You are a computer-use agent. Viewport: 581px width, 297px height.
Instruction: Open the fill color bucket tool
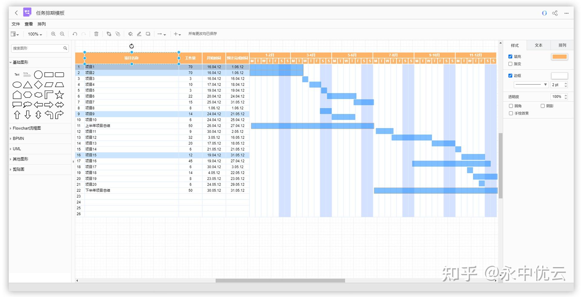(x=130, y=34)
